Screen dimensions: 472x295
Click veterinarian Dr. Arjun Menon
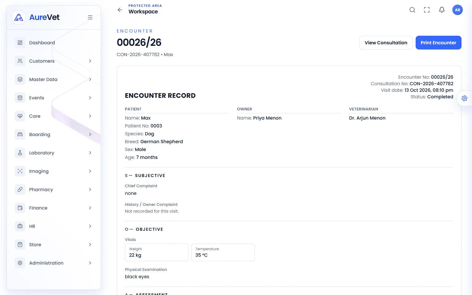point(367,118)
